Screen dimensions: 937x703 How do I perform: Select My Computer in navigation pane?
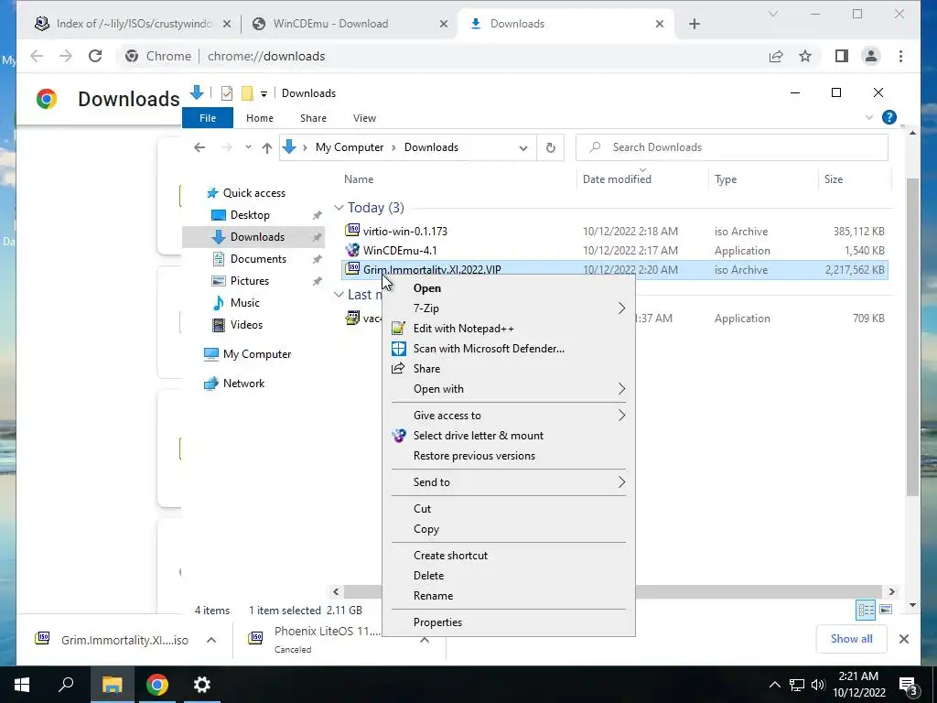257,354
